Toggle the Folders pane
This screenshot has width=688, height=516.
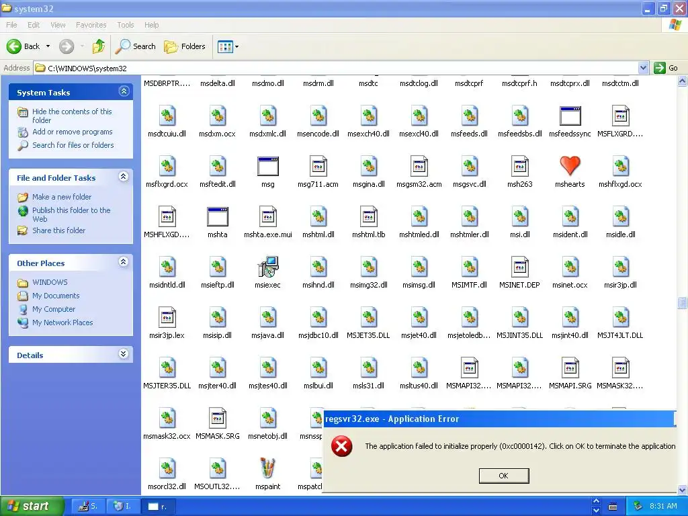[x=185, y=46]
